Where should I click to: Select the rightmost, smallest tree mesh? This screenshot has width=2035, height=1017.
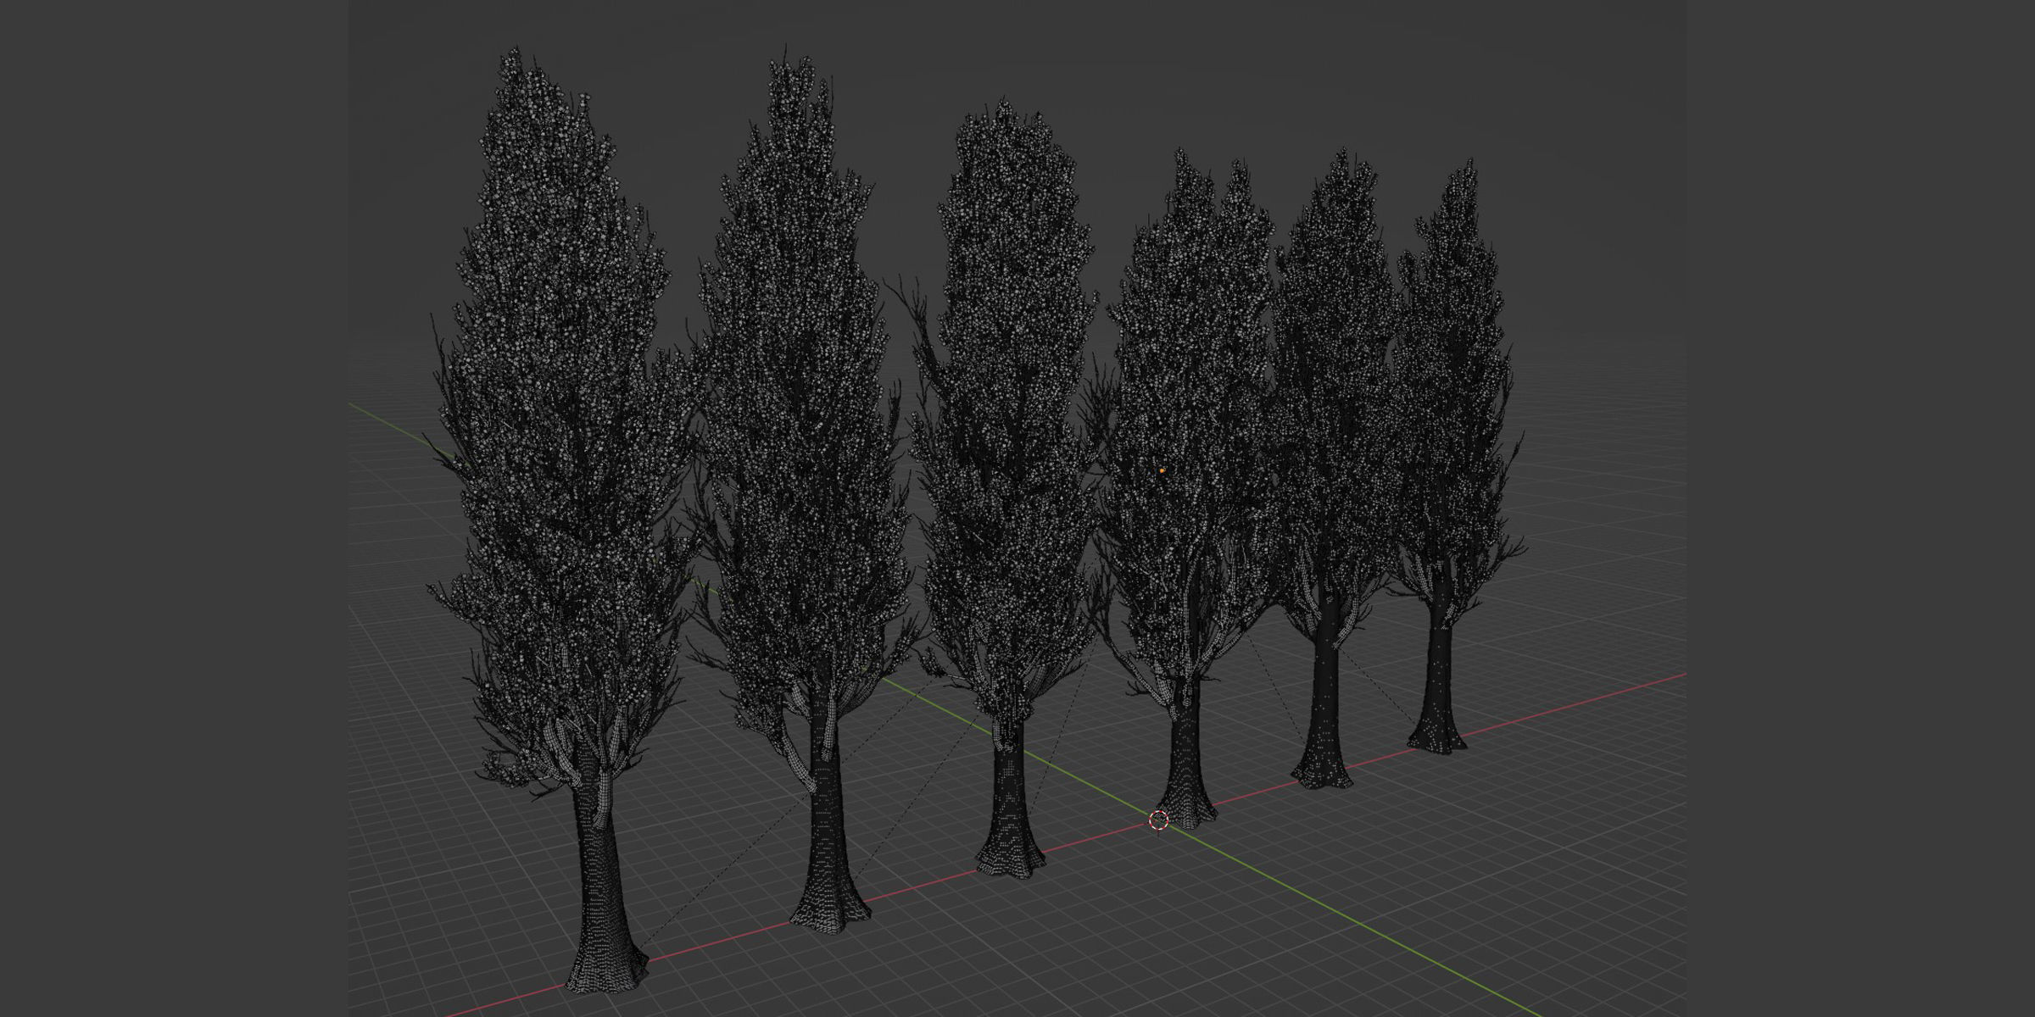(x=1454, y=456)
